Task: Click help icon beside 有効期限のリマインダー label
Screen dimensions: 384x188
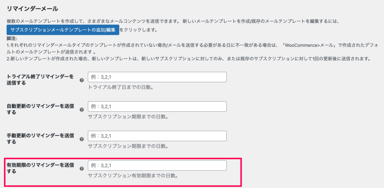Action: (x=82, y=169)
